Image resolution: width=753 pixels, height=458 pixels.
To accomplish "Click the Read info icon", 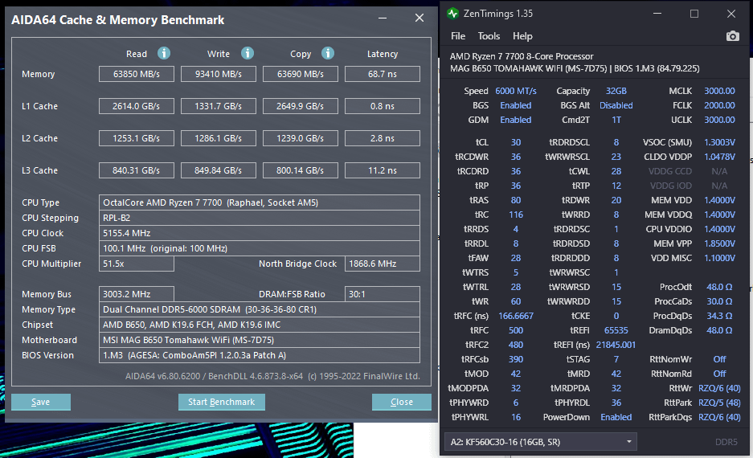I will click(x=164, y=53).
